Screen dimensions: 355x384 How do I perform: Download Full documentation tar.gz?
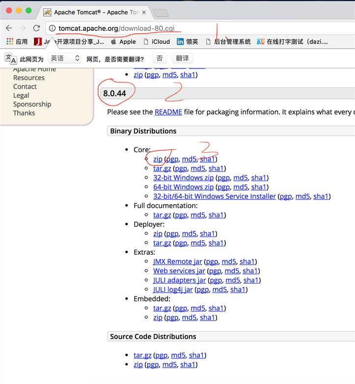(162, 215)
